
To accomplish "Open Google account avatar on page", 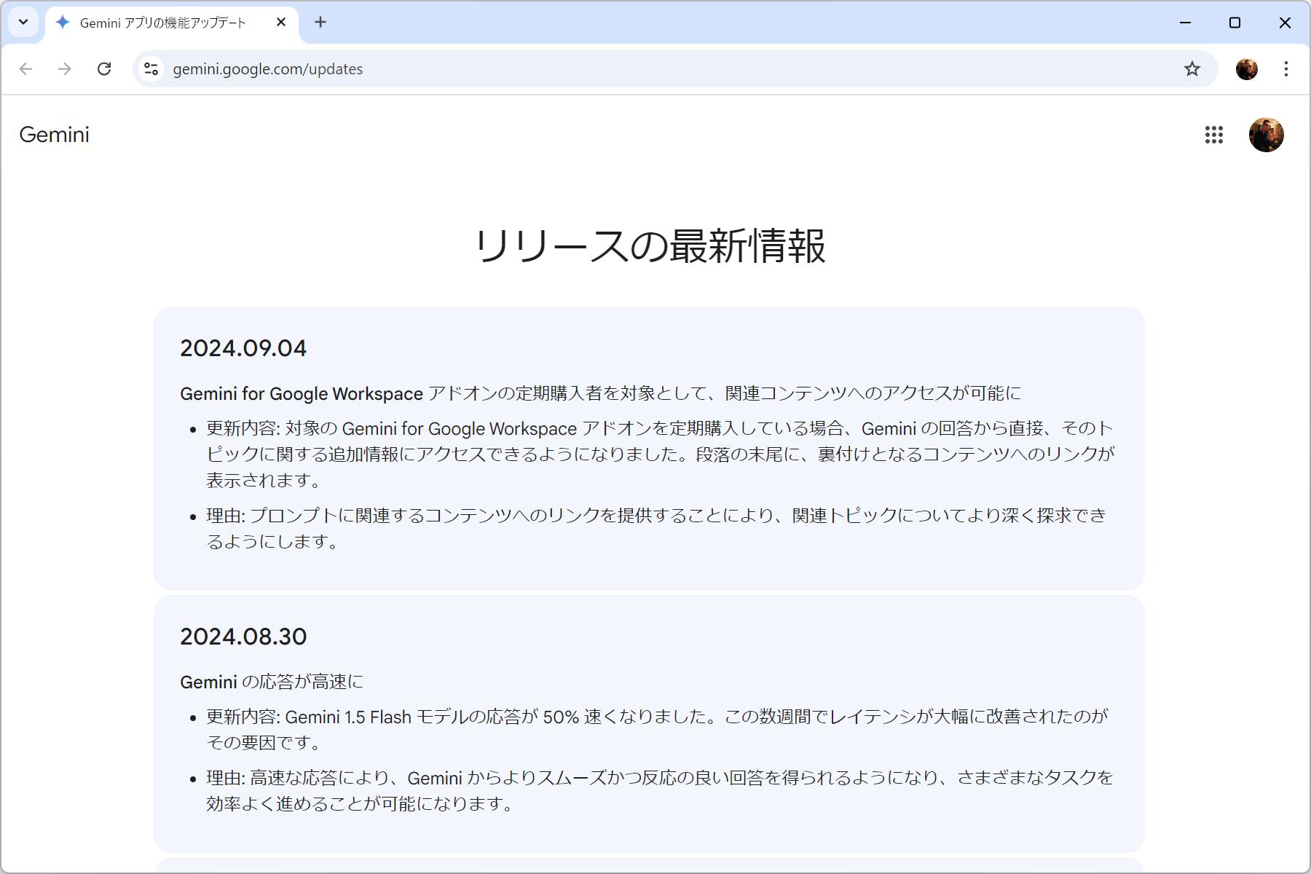I will (1267, 135).
